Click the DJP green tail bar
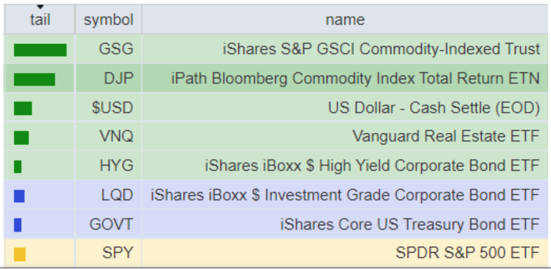Image resolution: width=551 pixels, height=269 pixels. pos(34,79)
